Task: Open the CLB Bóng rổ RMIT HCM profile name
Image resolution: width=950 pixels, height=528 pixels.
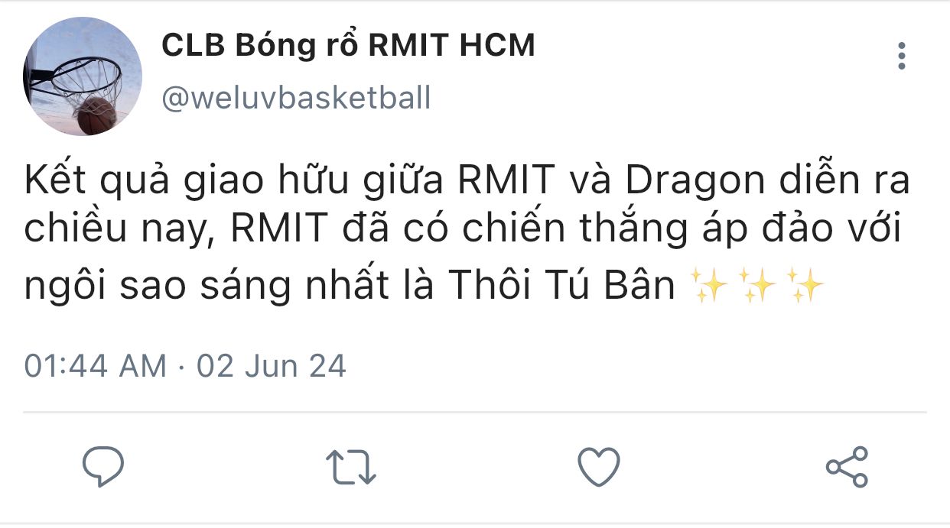Action: point(348,47)
